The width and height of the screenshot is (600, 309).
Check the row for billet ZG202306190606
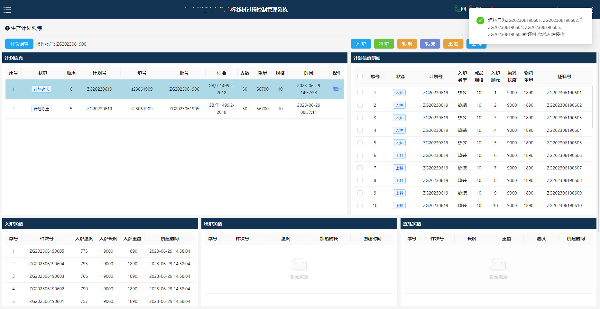[360, 155]
